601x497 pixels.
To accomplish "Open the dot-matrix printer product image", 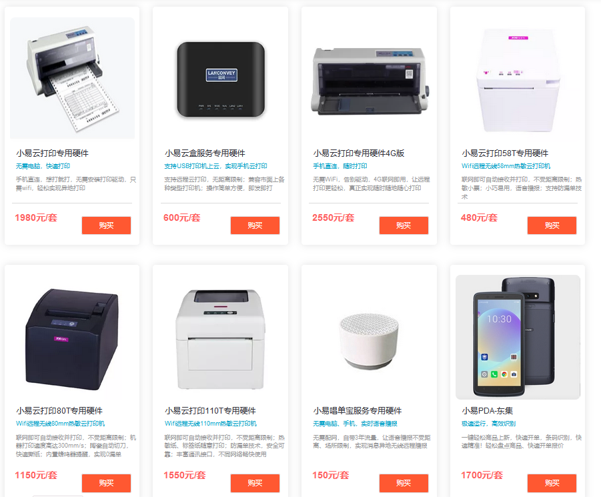I will tap(72, 78).
